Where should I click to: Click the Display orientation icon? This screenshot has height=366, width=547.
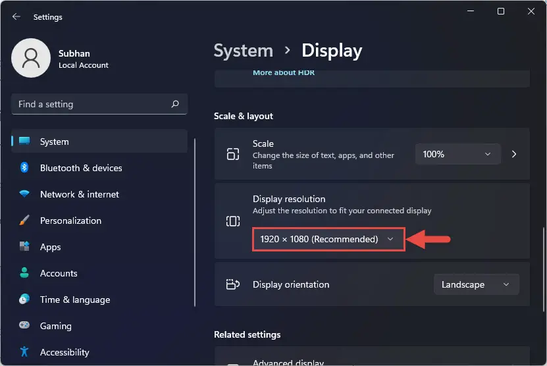click(232, 284)
